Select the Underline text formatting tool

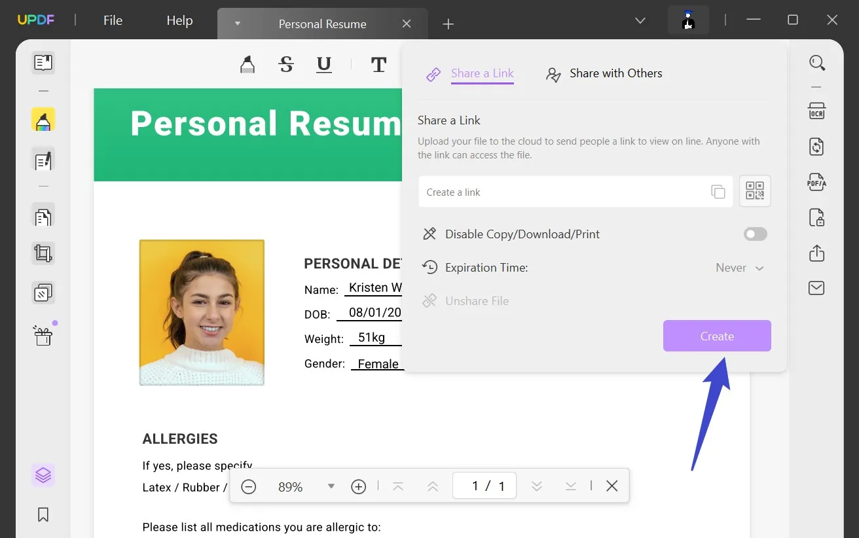[323, 65]
